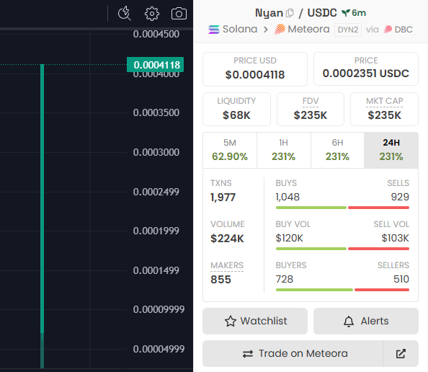Click the BUYERS count 728

click(285, 279)
